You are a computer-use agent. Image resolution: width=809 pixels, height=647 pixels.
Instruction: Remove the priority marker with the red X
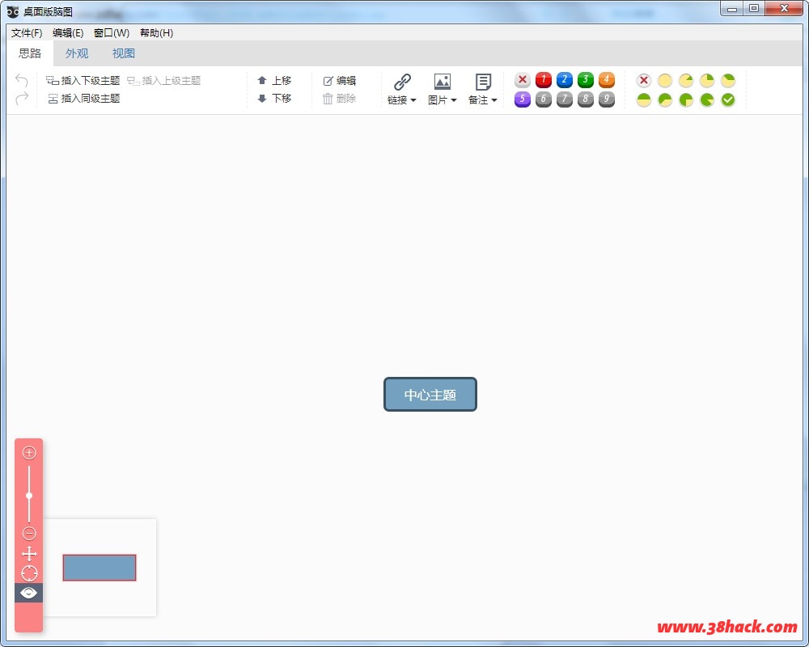(523, 80)
